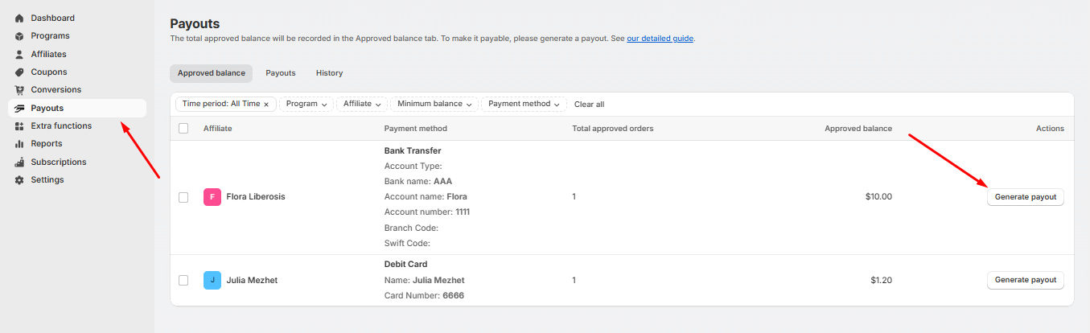Click the Settings gear icon
The height and width of the screenshot is (333, 1090).
coord(19,180)
